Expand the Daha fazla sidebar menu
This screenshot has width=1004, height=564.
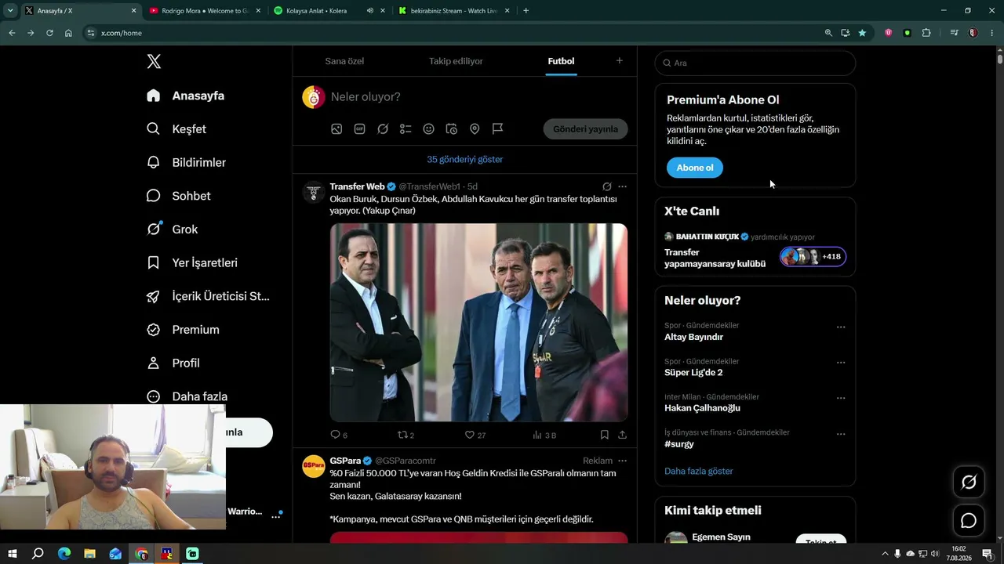[x=187, y=396]
